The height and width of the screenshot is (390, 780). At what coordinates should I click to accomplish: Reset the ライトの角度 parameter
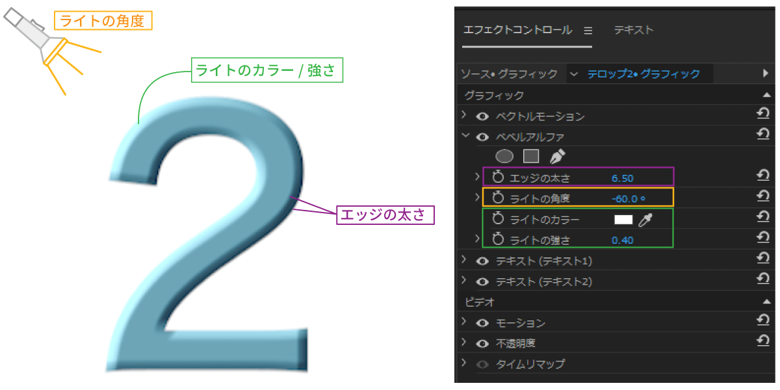[x=763, y=196]
